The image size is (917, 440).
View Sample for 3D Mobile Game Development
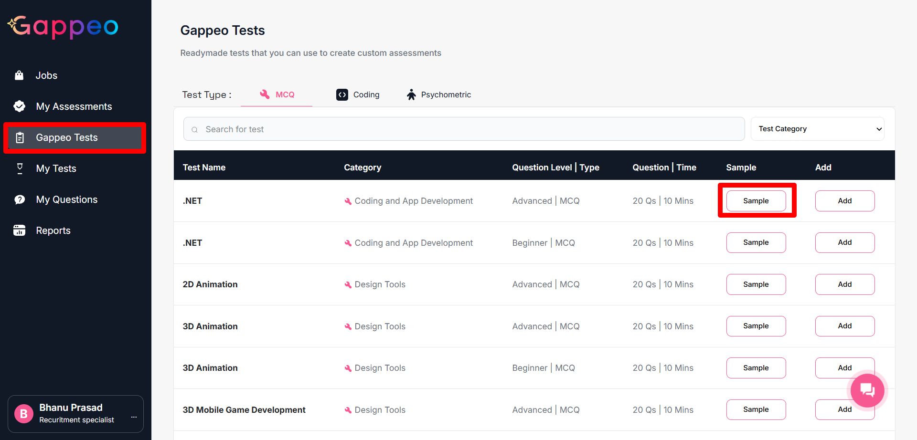(x=756, y=409)
